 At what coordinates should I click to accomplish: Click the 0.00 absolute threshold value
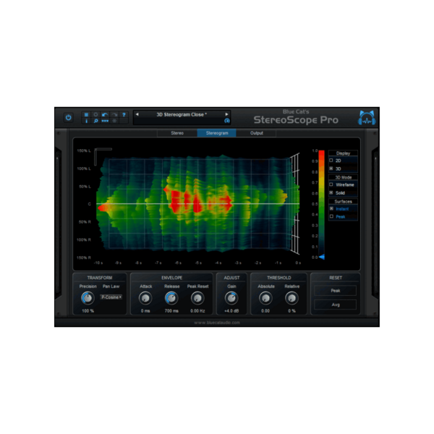pos(265,311)
